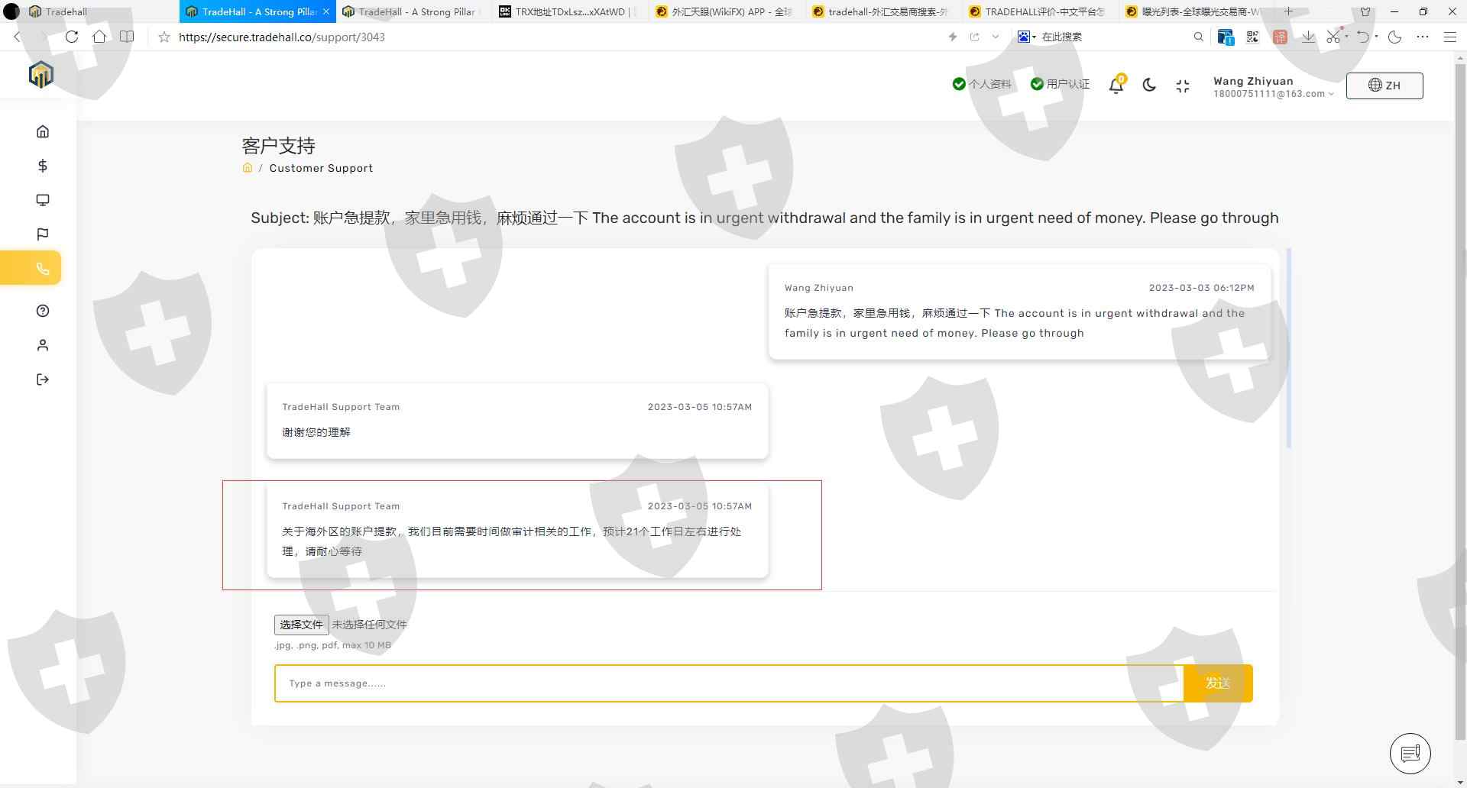Click the scissors screenshot tool
The image size is (1467, 788).
point(1334,36)
